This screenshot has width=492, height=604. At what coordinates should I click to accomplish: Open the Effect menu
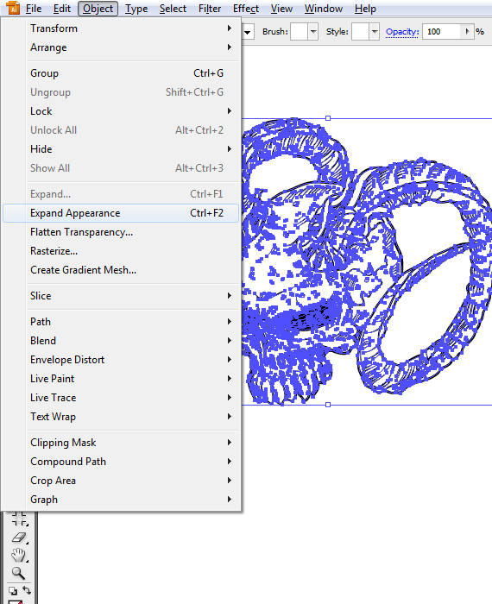click(246, 9)
